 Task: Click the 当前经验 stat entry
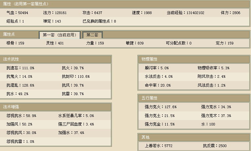point(185,13)
